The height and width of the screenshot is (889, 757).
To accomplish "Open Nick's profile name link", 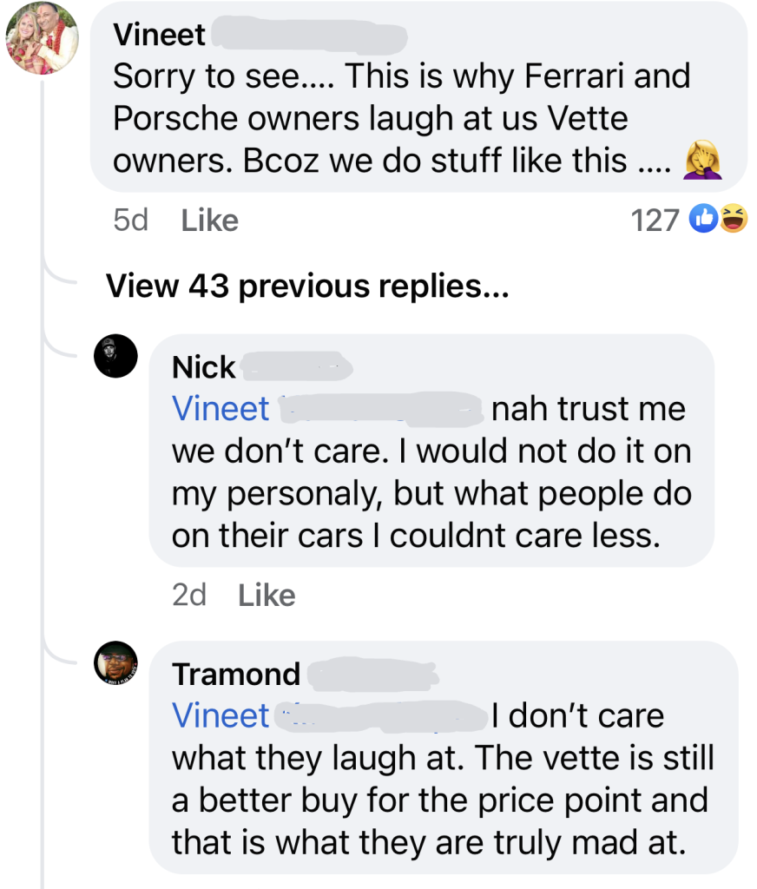I will [204, 367].
